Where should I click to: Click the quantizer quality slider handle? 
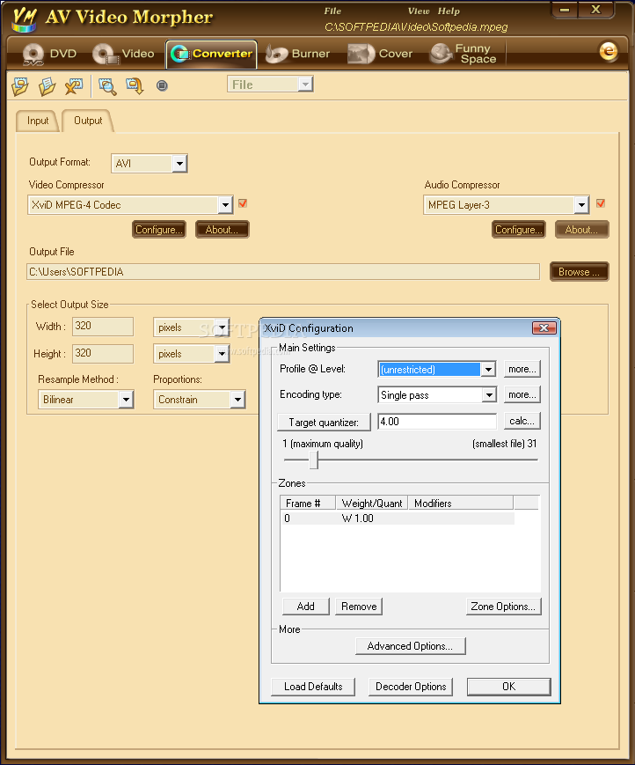tap(314, 460)
